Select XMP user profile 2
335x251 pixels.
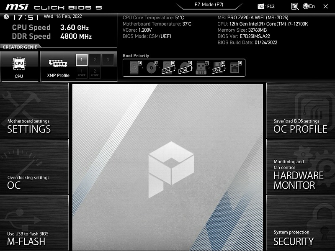point(95,72)
